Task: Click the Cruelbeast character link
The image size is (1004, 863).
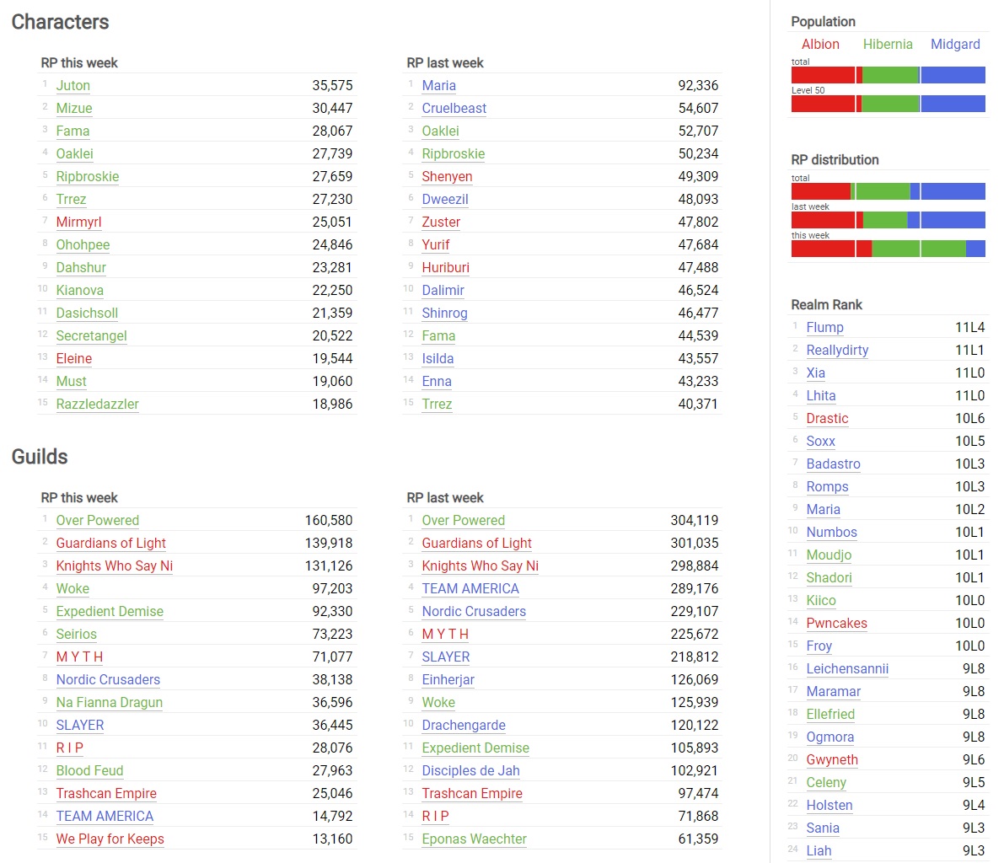Action: (x=454, y=108)
